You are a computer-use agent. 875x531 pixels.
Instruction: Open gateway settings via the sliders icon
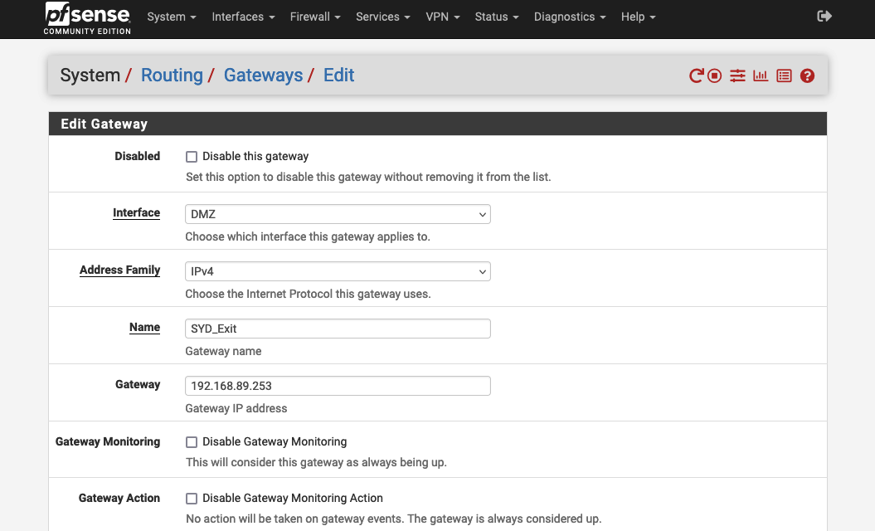tap(737, 76)
